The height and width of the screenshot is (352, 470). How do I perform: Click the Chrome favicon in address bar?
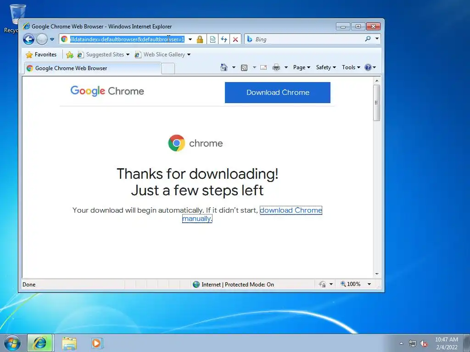point(64,39)
